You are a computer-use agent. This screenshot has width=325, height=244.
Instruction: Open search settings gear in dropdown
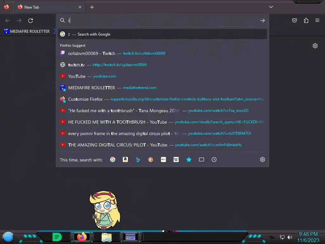tap(262, 159)
